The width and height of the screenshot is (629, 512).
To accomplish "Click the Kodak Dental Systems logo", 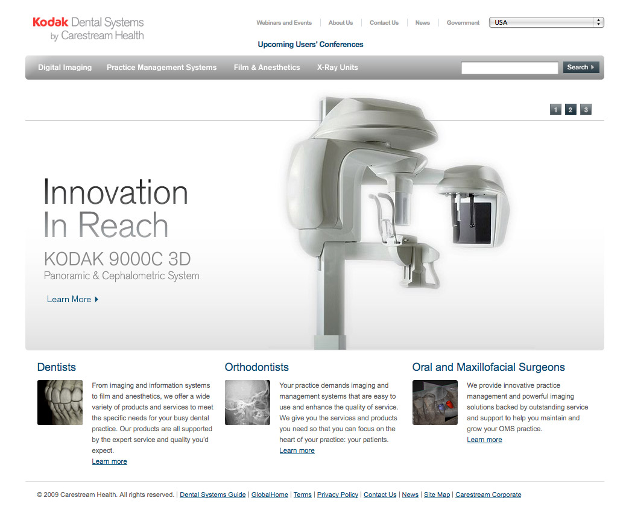I will (x=88, y=28).
